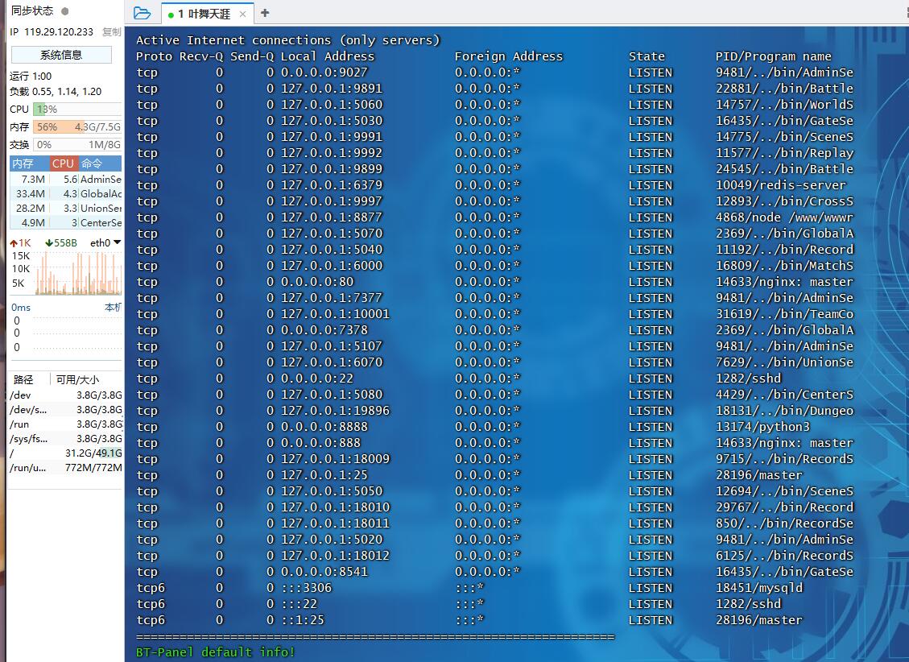This screenshot has height=662, width=909.
Task: Select the GlobalAc process row
Action: click(x=65, y=193)
